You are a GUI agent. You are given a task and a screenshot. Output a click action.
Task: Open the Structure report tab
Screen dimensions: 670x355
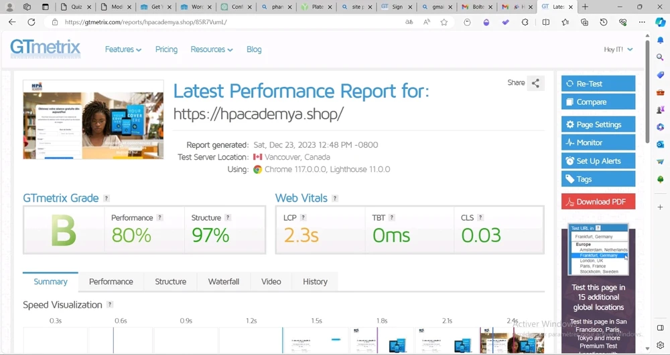tap(170, 281)
